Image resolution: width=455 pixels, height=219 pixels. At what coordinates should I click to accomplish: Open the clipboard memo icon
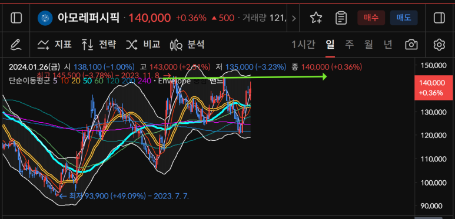pos(341,18)
